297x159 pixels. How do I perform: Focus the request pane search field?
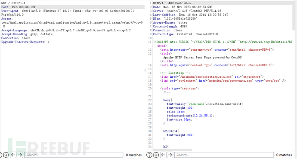click(x=74, y=155)
